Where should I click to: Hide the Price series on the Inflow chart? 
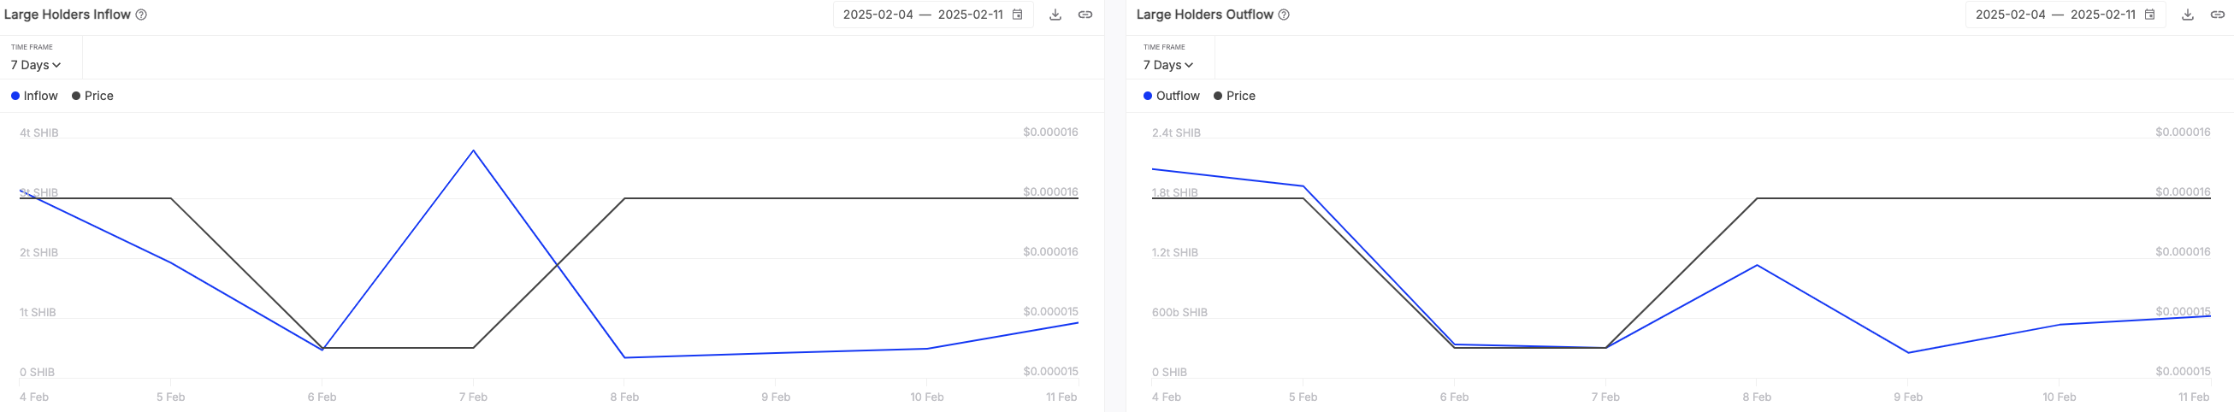[92, 97]
